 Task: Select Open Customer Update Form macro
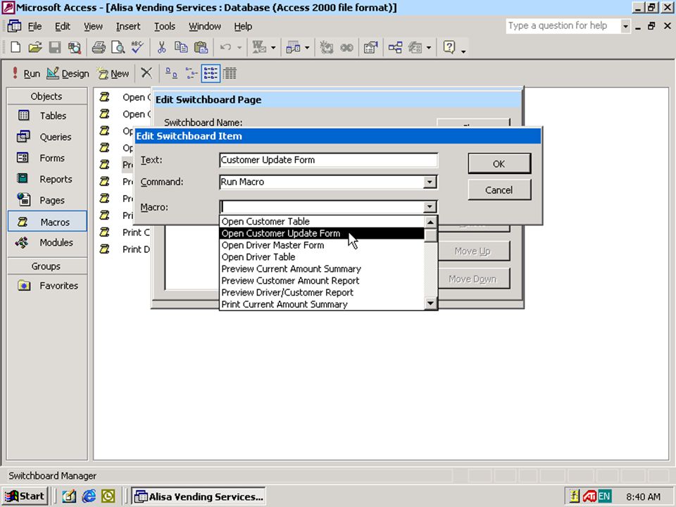pos(322,233)
